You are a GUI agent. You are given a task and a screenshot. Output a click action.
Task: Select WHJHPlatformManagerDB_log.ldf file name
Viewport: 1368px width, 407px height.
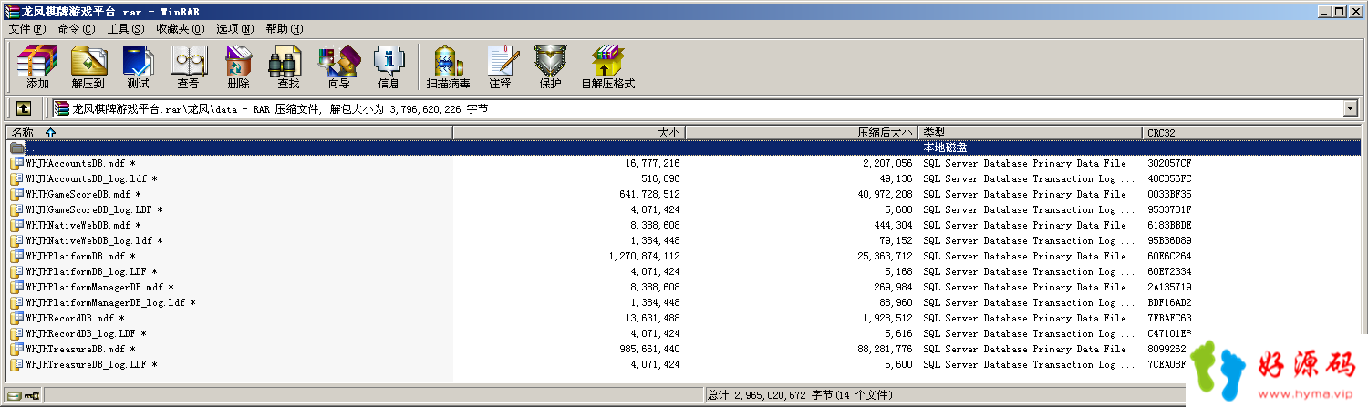(110, 303)
